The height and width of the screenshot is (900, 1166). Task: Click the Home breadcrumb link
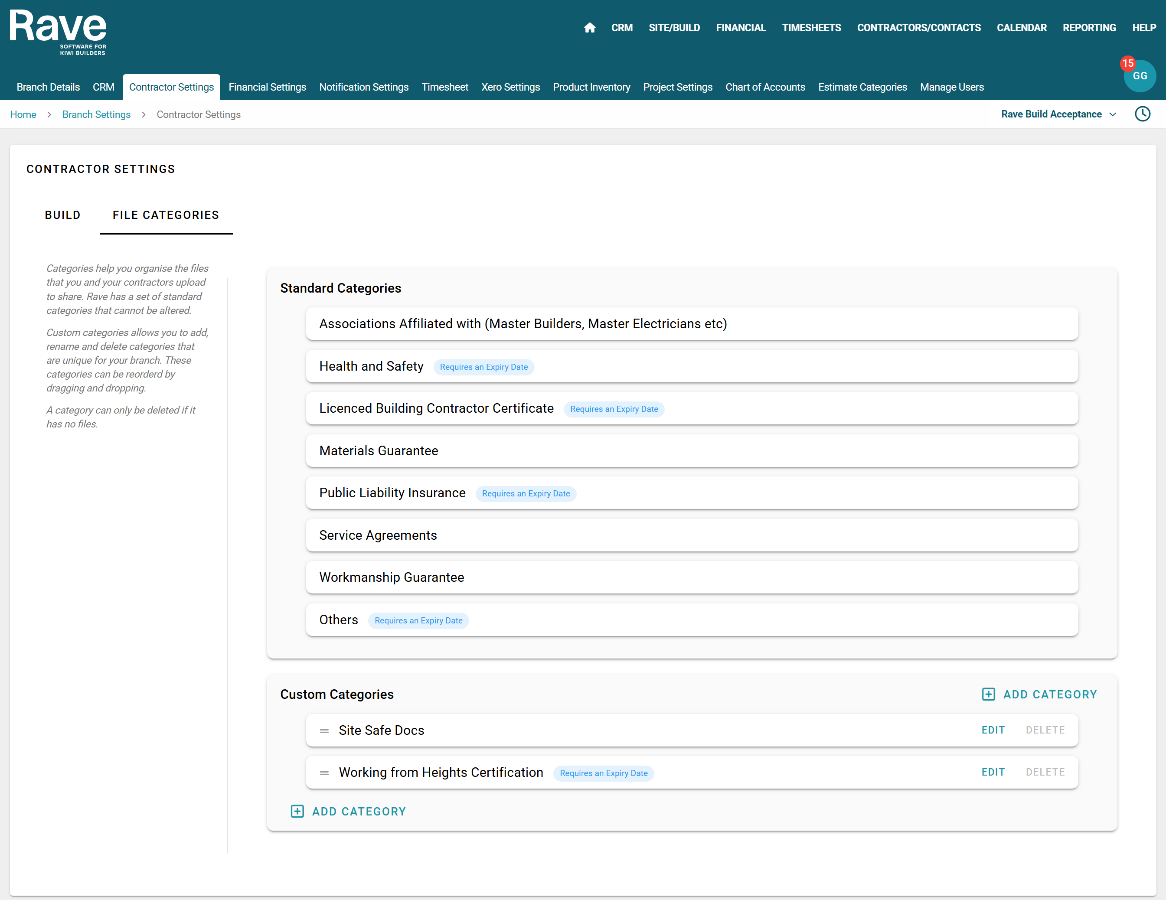pyautogui.click(x=23, y=115)
